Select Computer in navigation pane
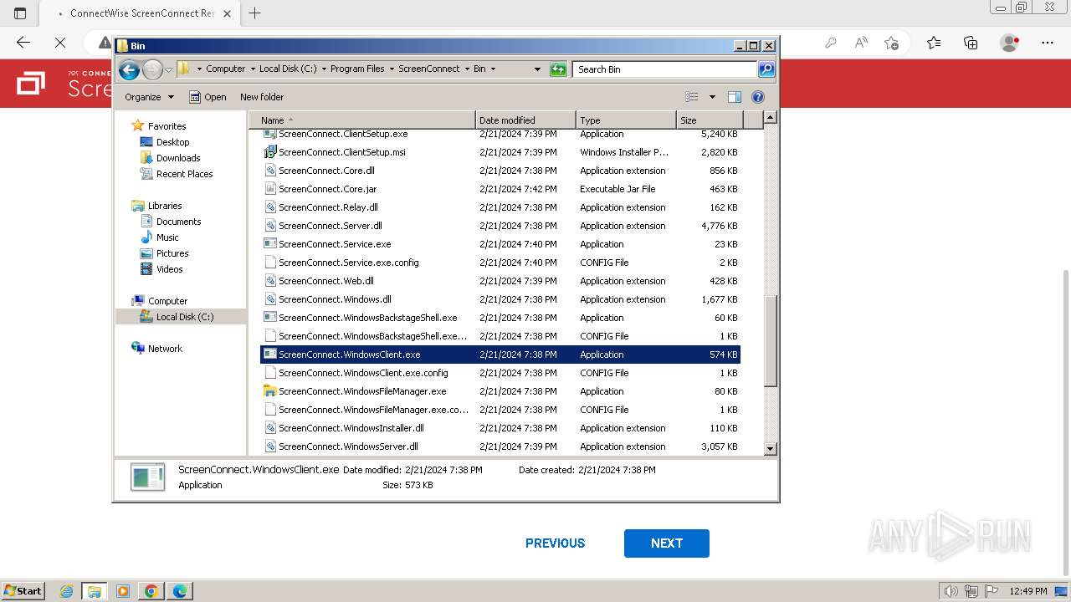 [x=167, y=301]
